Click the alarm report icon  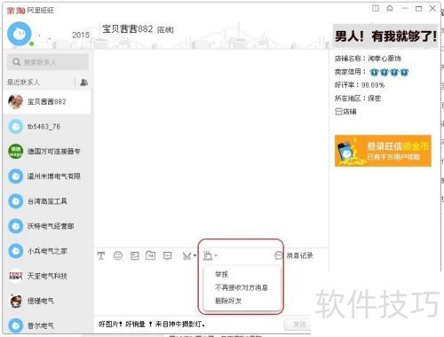point(208,255)
